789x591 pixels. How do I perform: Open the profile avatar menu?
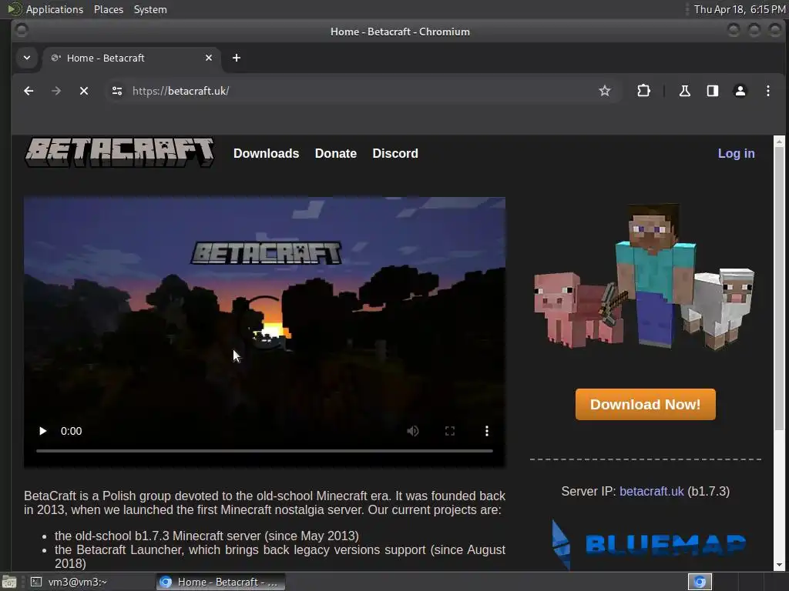[x=740, y=91]
